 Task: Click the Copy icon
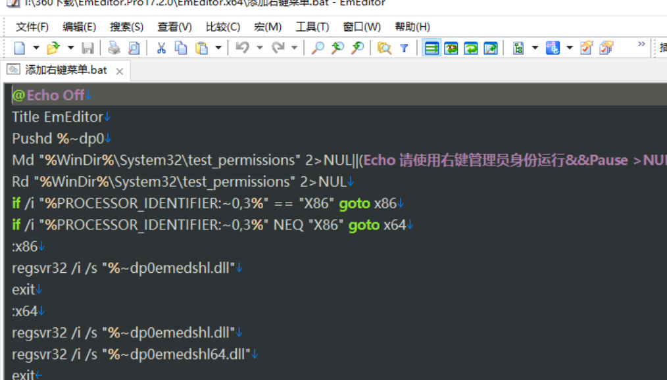point(181,48)
